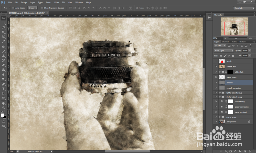Select the Lasso tool
The width and height of the screenshot is (256, 153).
click(3, 27)
